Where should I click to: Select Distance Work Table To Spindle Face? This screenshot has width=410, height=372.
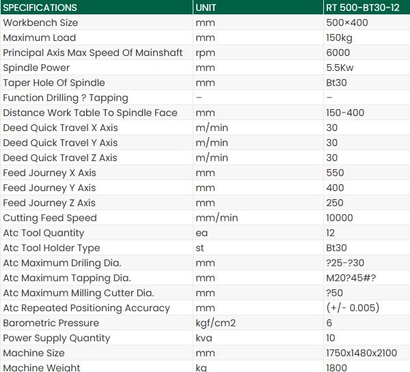tap(90, 113)
